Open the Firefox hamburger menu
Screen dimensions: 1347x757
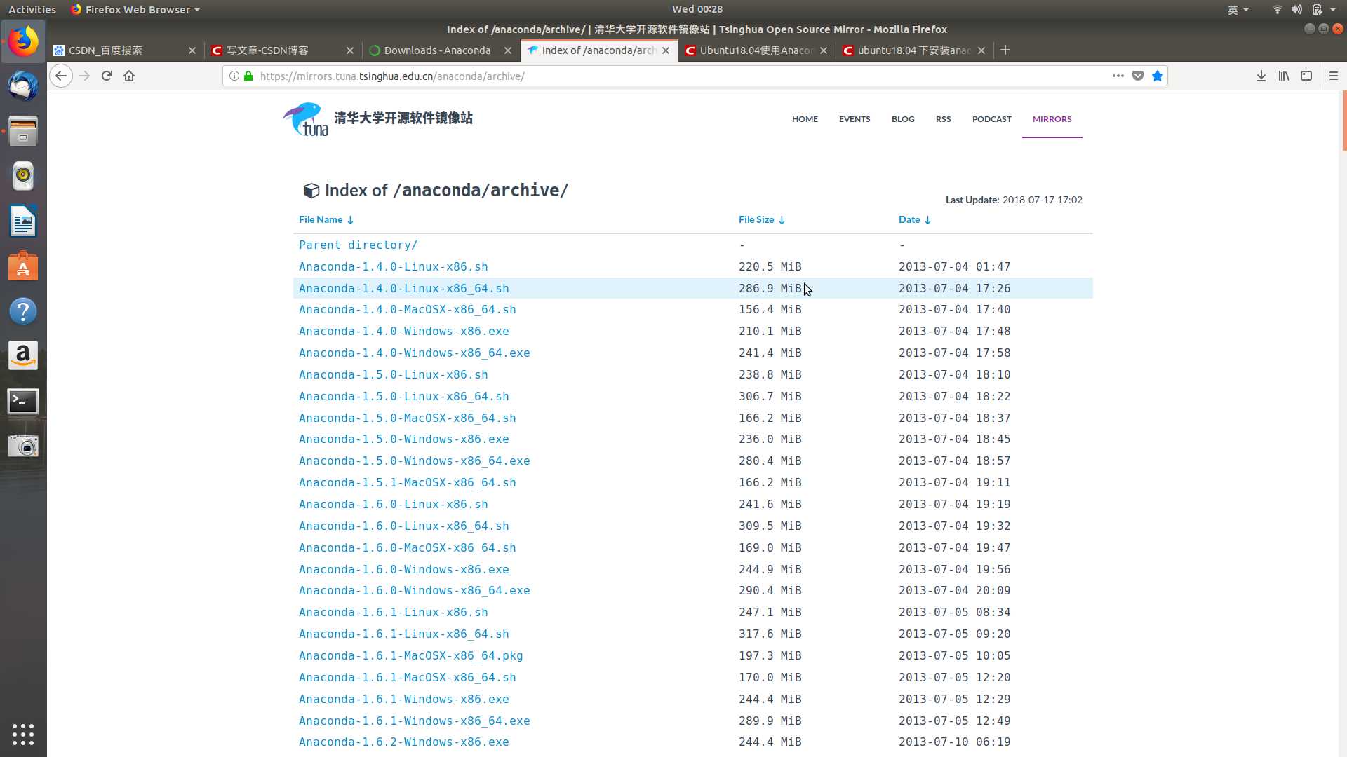click(x=1334, y=76)
